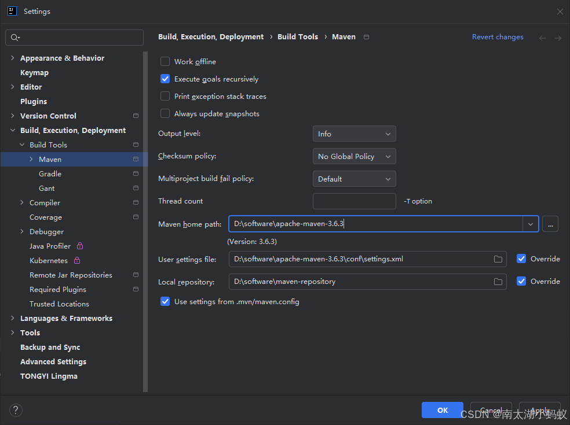Image resolution: width=570 pixels, height=425 pixels.
Task: Click the ellipsis browse button for Maven home
Action: [550, 224]
